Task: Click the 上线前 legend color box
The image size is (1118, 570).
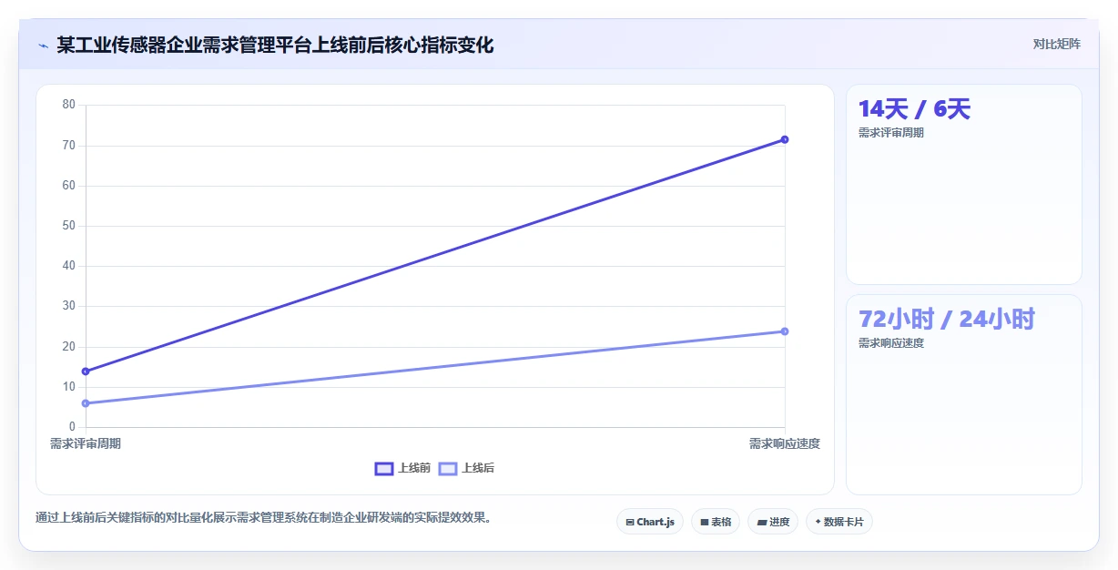Action: click(x=384, y=468)
